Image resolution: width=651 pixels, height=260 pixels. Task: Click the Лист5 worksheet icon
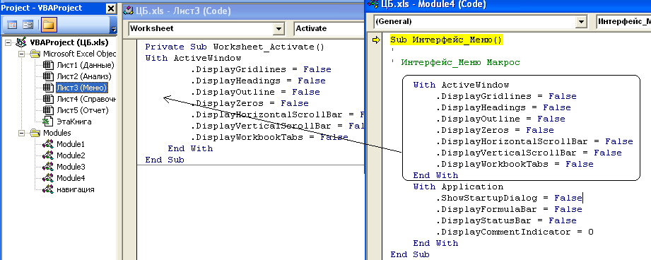point(49,110)
